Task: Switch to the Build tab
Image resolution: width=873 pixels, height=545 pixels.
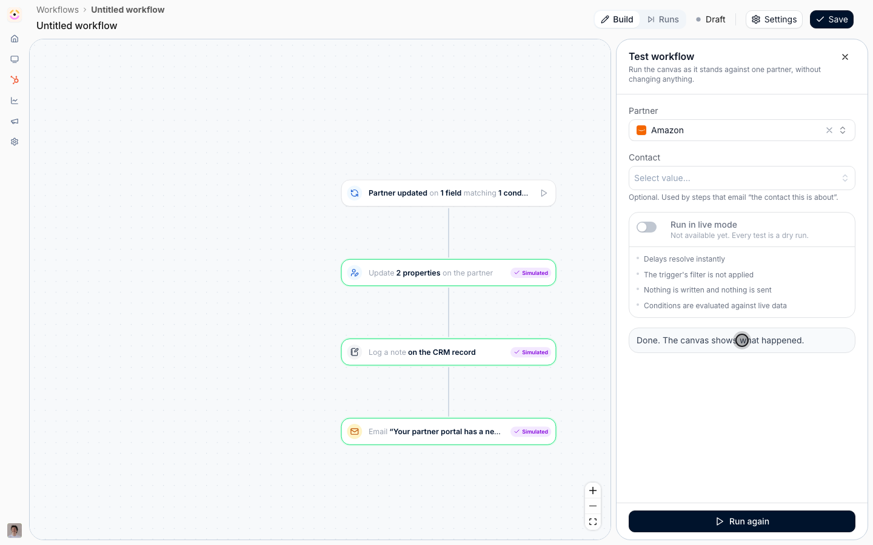Action: point(617,19)
